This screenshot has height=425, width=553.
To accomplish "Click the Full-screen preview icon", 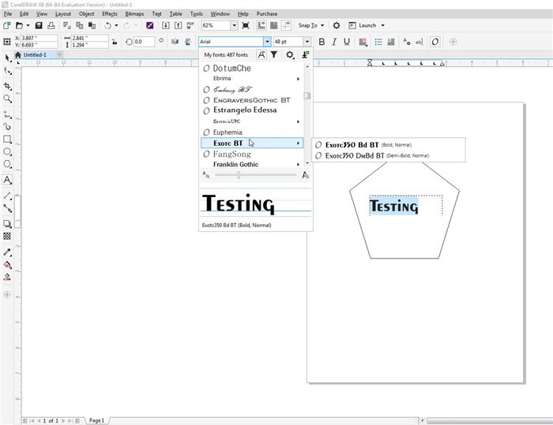I will [x=246, y=25].
